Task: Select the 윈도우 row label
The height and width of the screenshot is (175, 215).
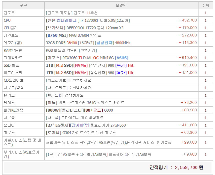Action: [9, 13]
